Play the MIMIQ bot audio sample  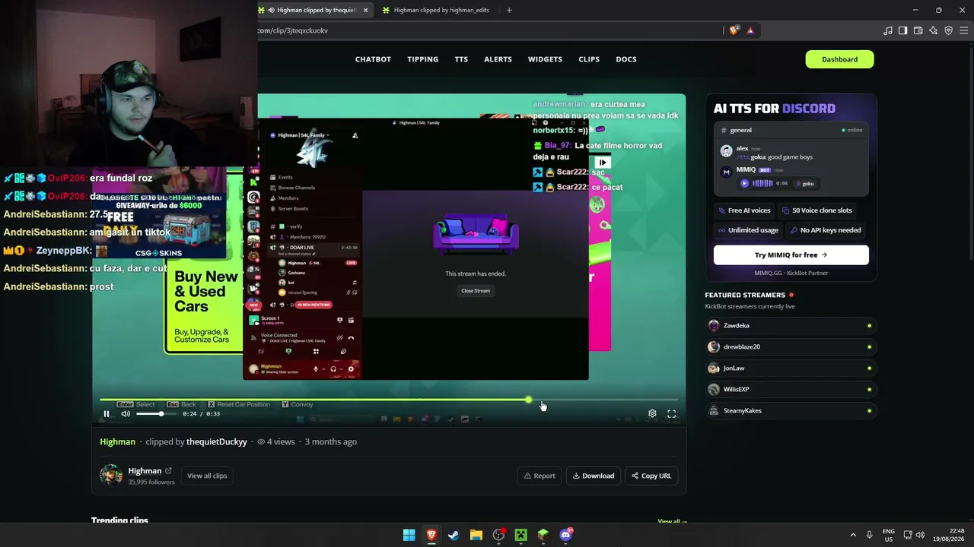[744, 183]
